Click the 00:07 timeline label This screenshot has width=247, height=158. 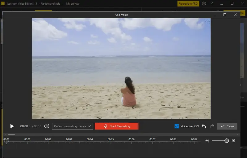point(152,139)
